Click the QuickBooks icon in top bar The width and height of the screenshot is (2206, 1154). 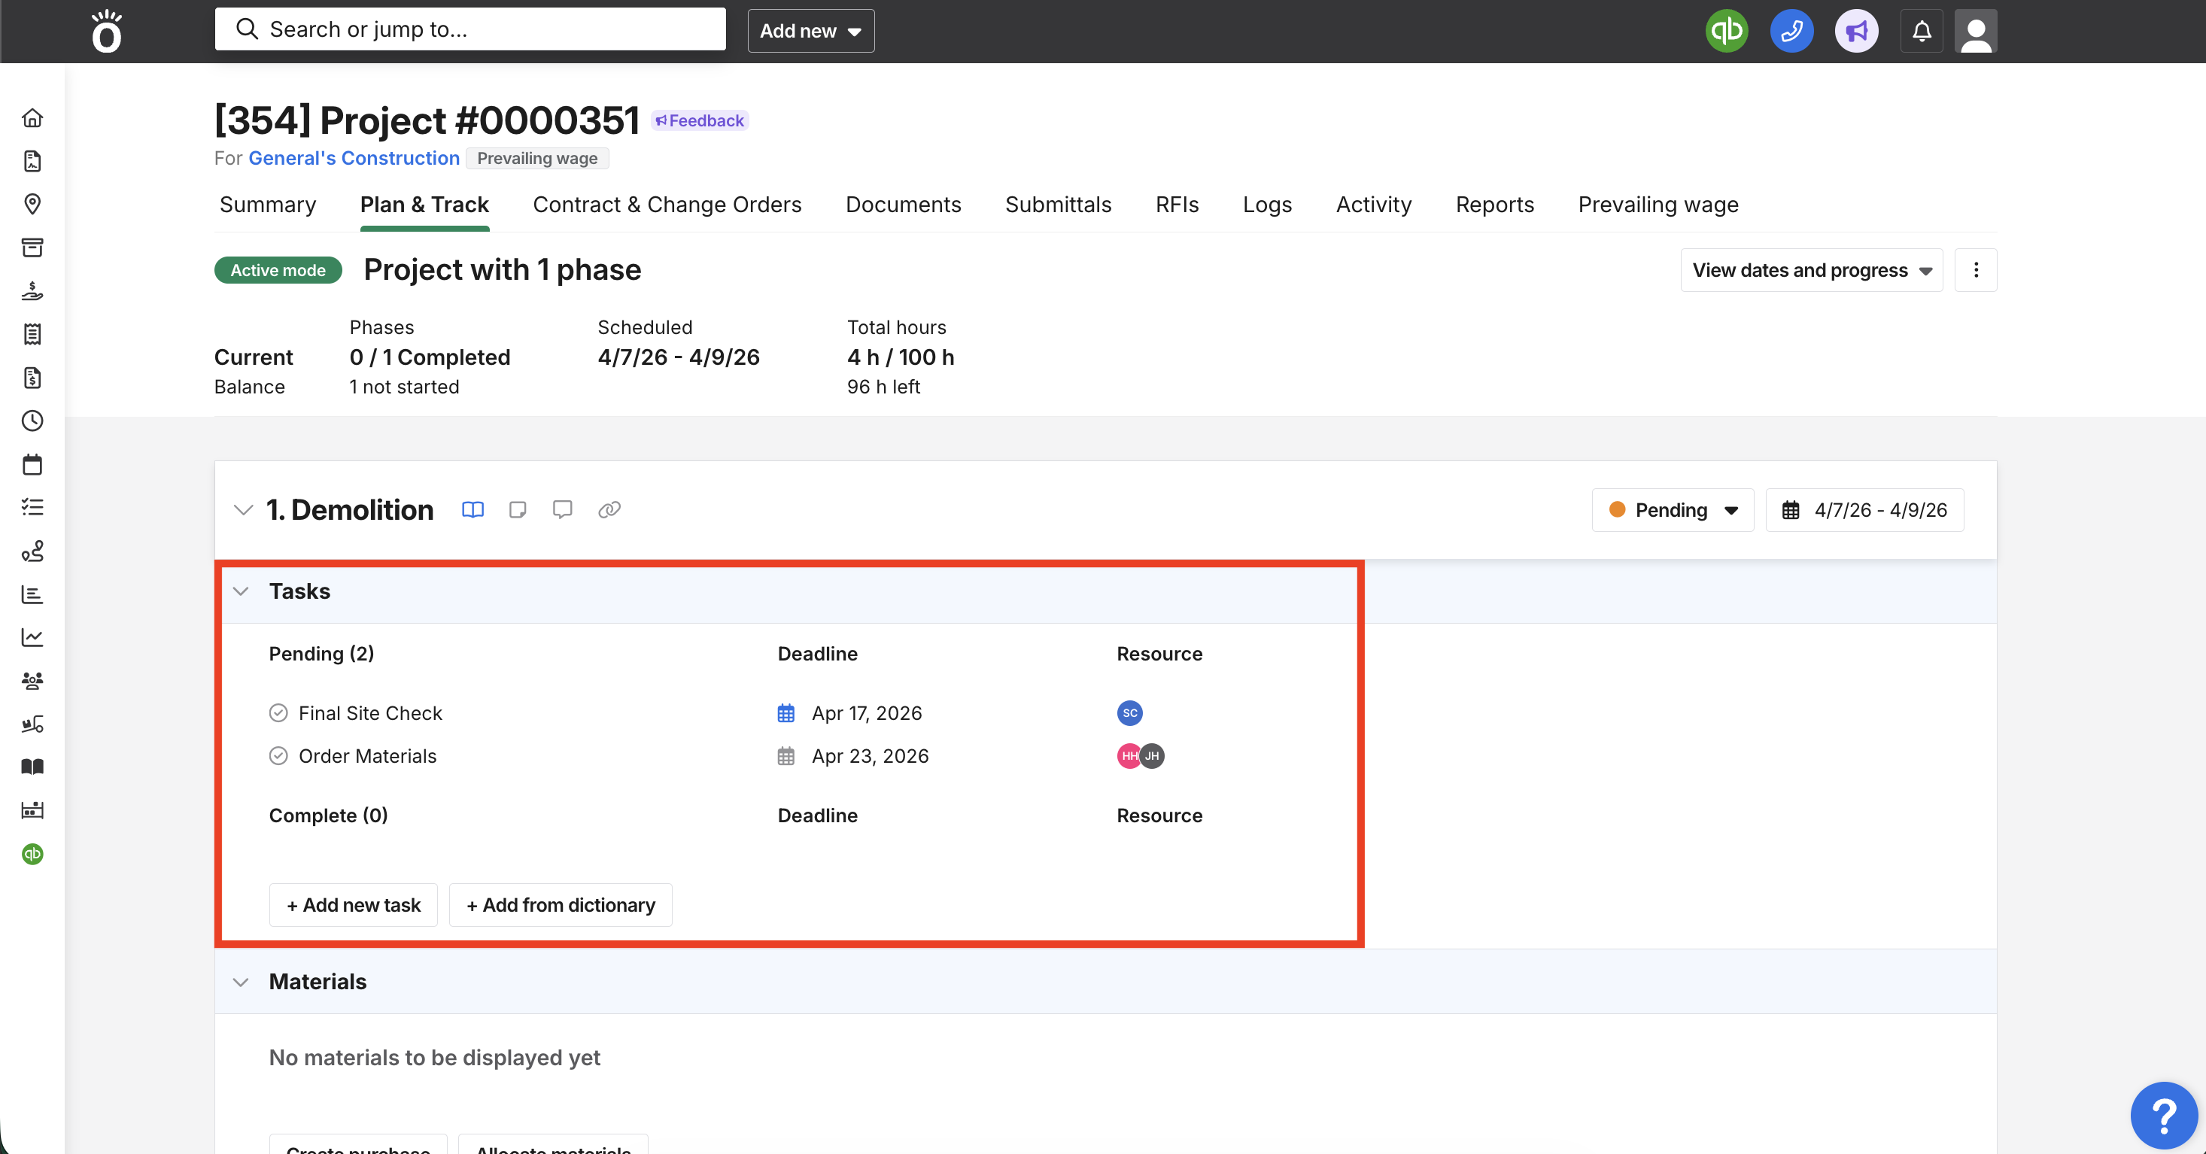pos(1725,31)
